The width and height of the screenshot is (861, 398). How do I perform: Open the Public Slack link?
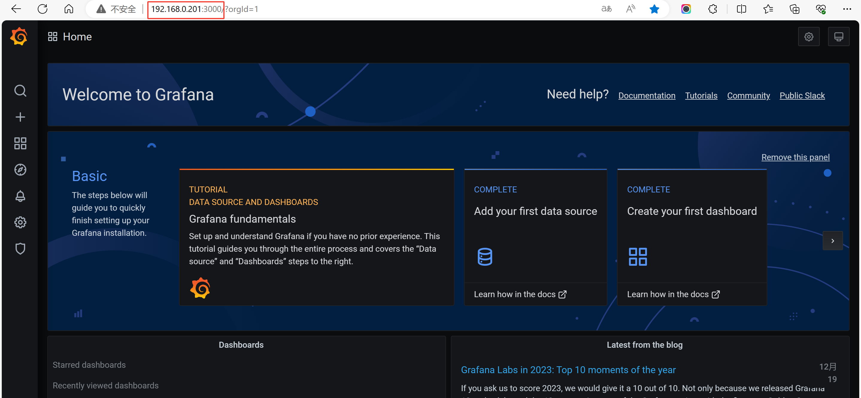tap(802, 95)
